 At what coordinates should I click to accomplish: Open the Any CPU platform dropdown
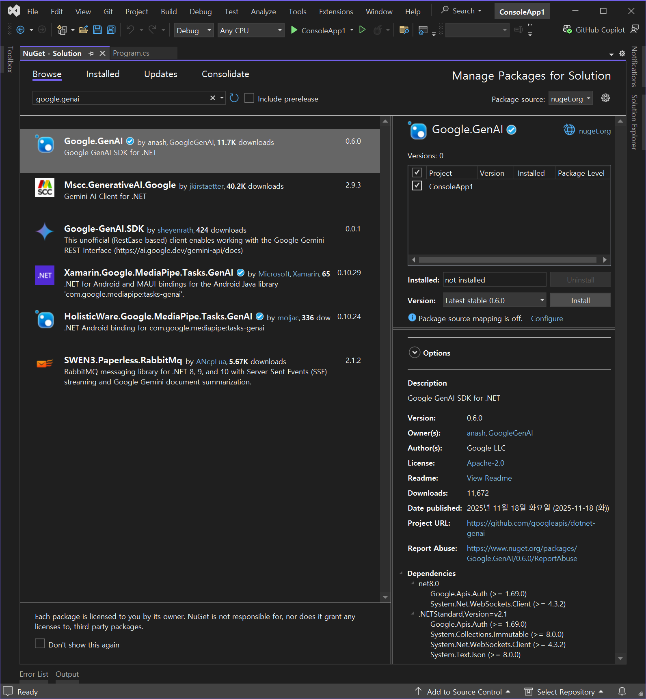coord(251,30)
